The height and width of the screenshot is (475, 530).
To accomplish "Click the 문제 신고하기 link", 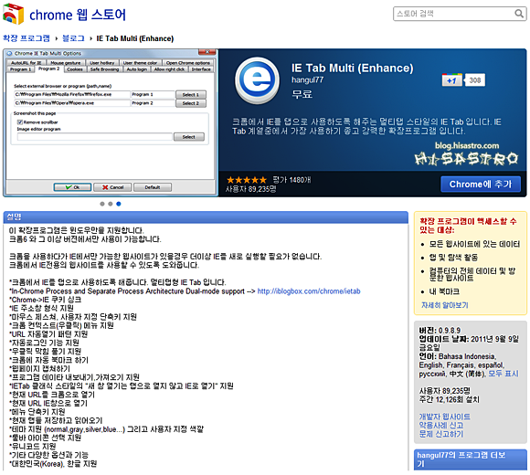I will (x=441, y=434).
